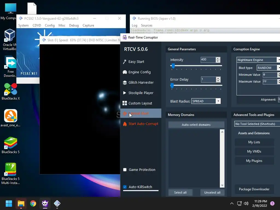Screen dimensions: 280x210
Task: Open File Explorer from taskbar
Action: point(21,203)
